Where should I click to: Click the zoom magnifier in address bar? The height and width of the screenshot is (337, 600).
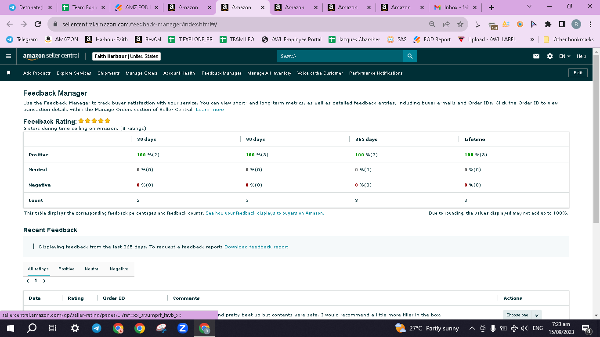tap(432, 25)
